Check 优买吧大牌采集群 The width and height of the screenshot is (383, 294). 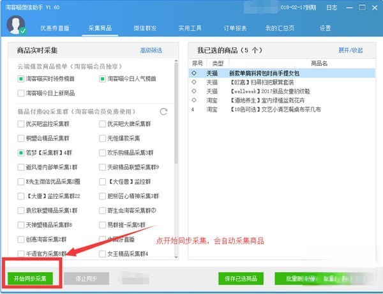102,124
